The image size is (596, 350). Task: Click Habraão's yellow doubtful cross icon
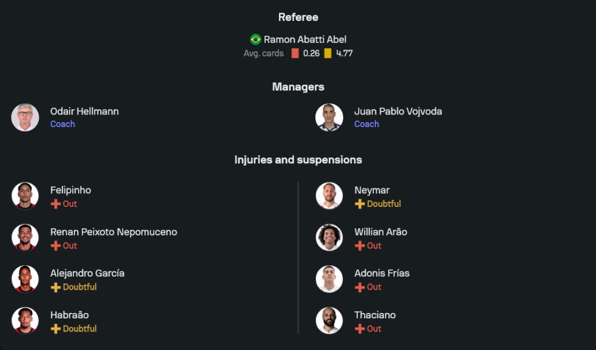55,329
